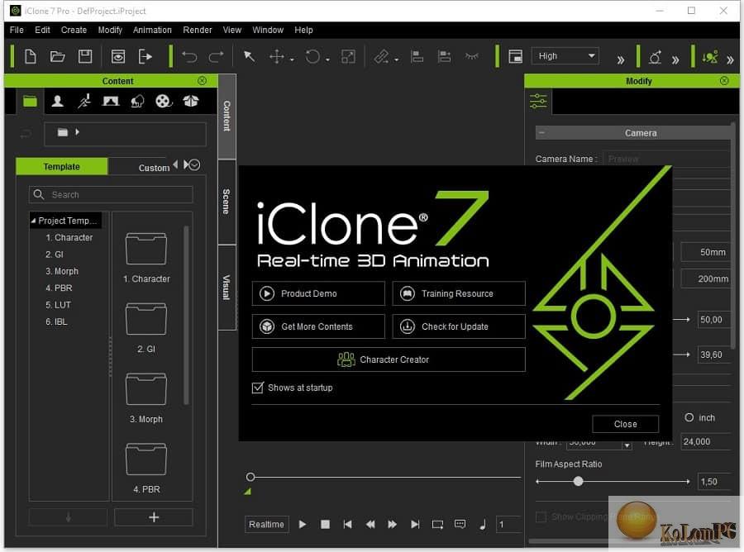Click Check for Update button
744x552 pixels.
click(459, 326)
